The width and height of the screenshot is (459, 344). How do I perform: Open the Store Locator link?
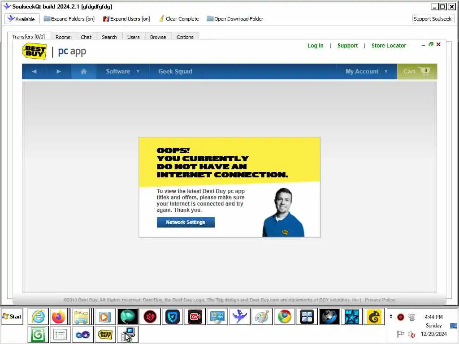click(x=389, y=46)
